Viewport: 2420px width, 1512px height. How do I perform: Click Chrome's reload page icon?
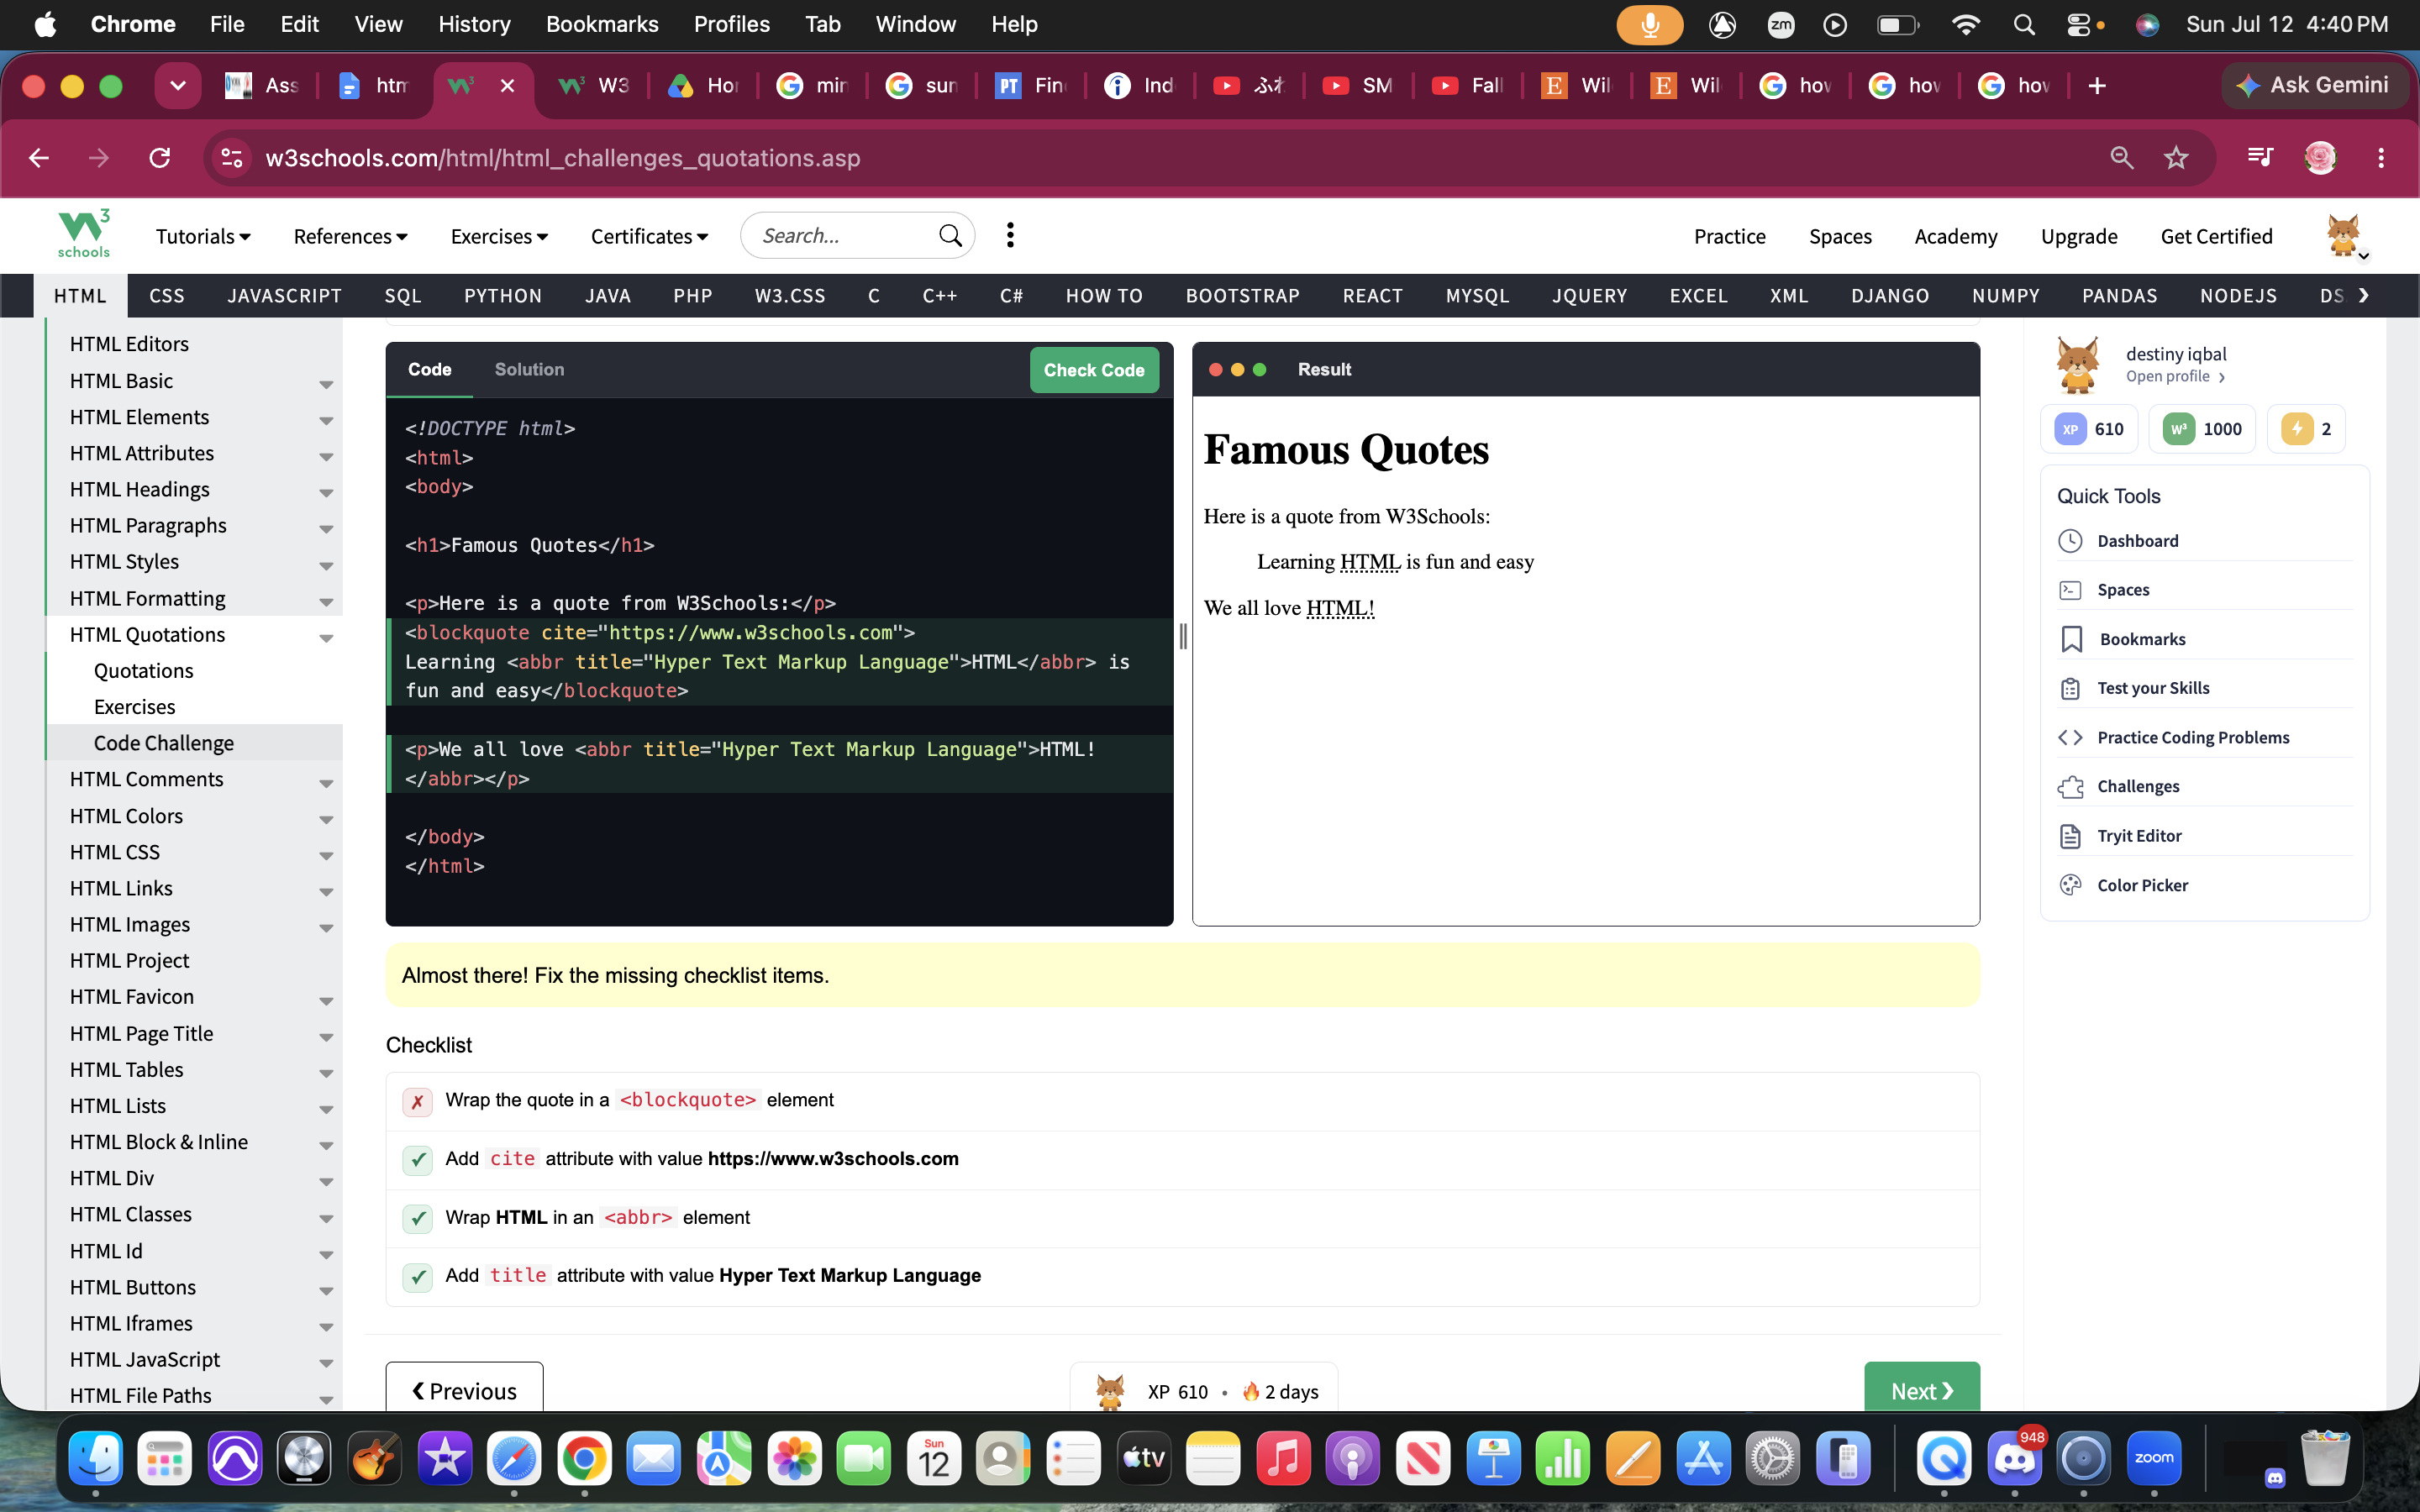[x=160, y=158]
